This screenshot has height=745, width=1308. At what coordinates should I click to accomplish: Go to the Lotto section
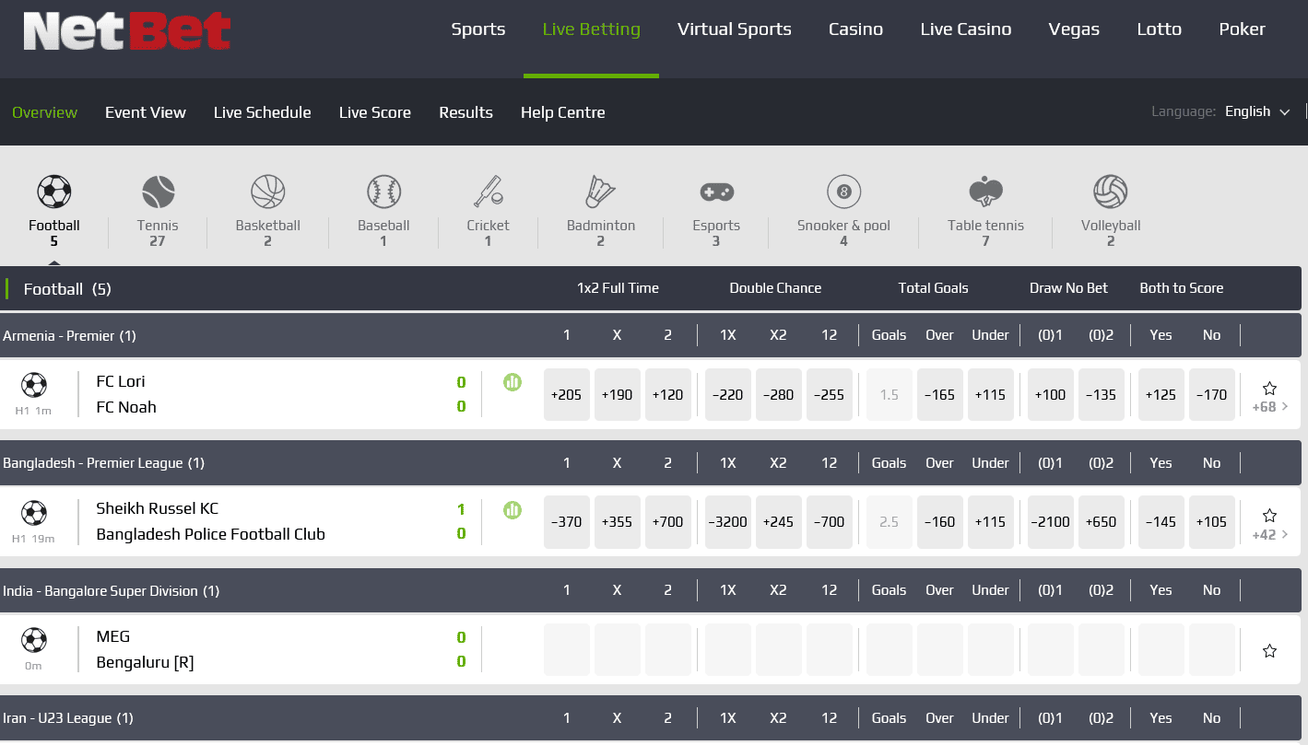tap(1160, 29)
